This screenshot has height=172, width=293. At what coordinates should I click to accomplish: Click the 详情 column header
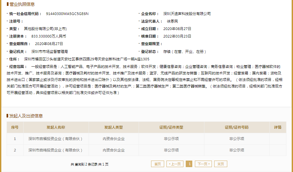click(x=278, y=127)
